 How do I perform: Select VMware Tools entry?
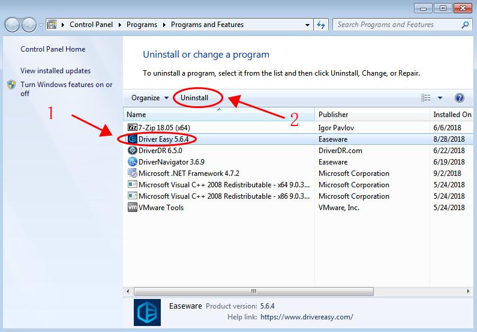pos(161,208)
